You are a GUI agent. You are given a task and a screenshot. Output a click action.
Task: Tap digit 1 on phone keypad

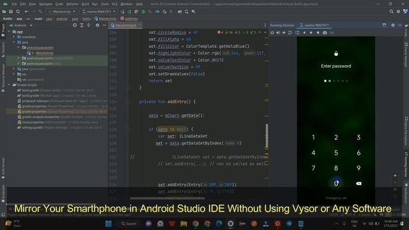tap(313, 137)
